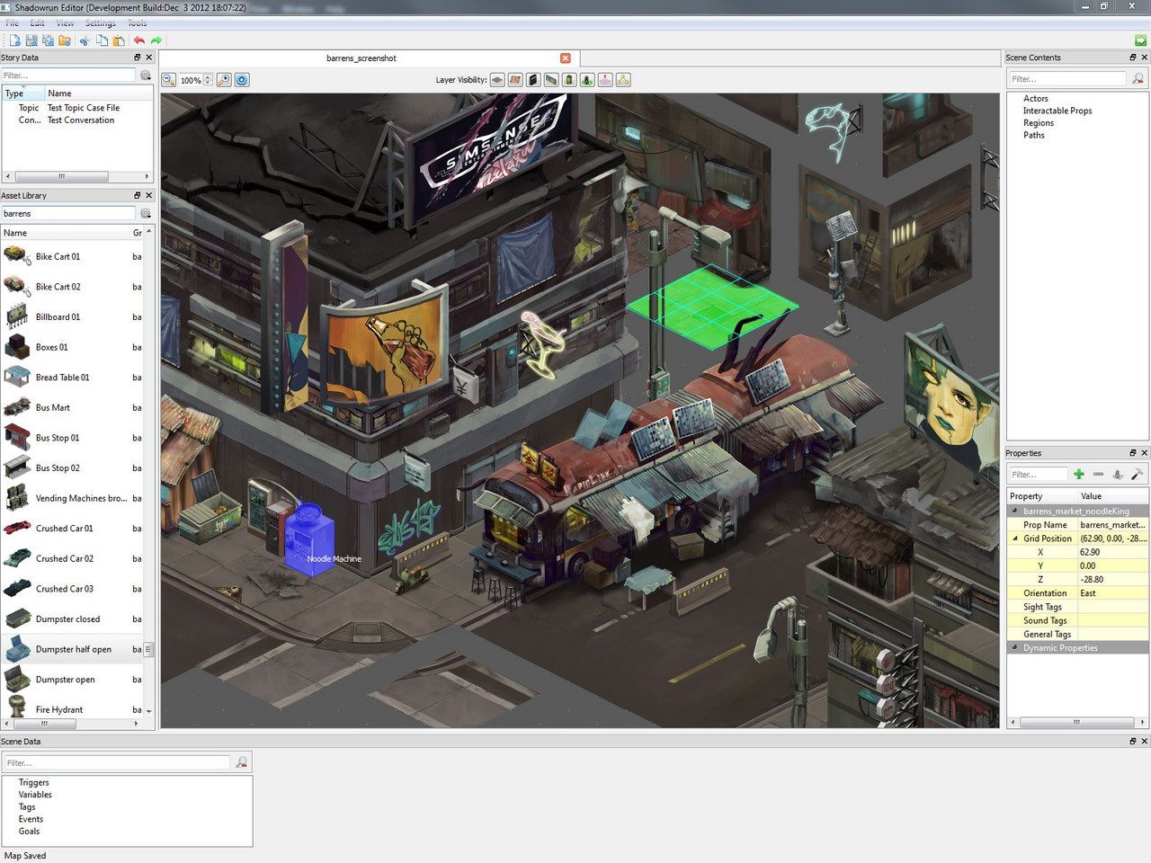Collapse the barrens_market_noodleKing property header

(x=1015, y=511)
